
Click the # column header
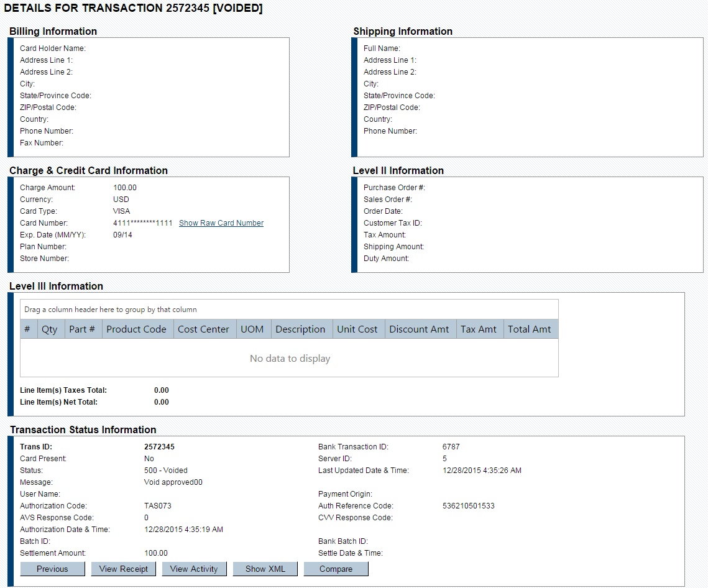point(27,329)
